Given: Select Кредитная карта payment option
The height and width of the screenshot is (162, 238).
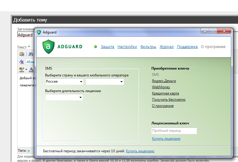Looking at the screenshot, I should (x=165, y=93).
